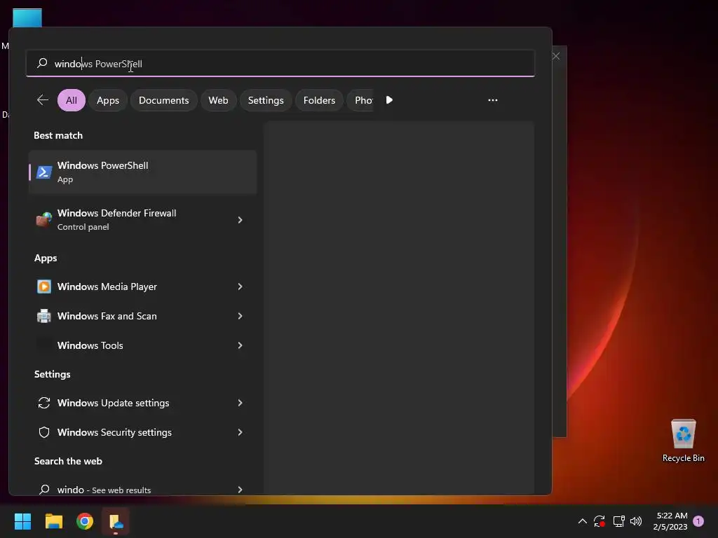Image resolution: width=718 pixels, height=538 pixels.
Task: Click the Windows Fax and Scan icon
Action: point(44,316)
